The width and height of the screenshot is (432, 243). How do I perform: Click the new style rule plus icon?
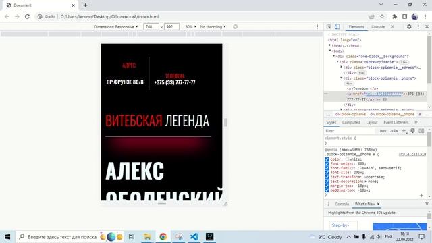coord(404,131)
